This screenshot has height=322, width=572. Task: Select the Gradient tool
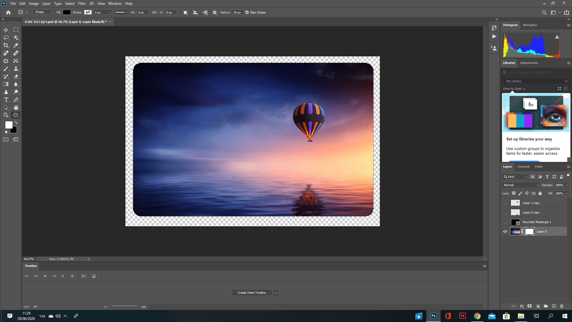click(6, 84)
